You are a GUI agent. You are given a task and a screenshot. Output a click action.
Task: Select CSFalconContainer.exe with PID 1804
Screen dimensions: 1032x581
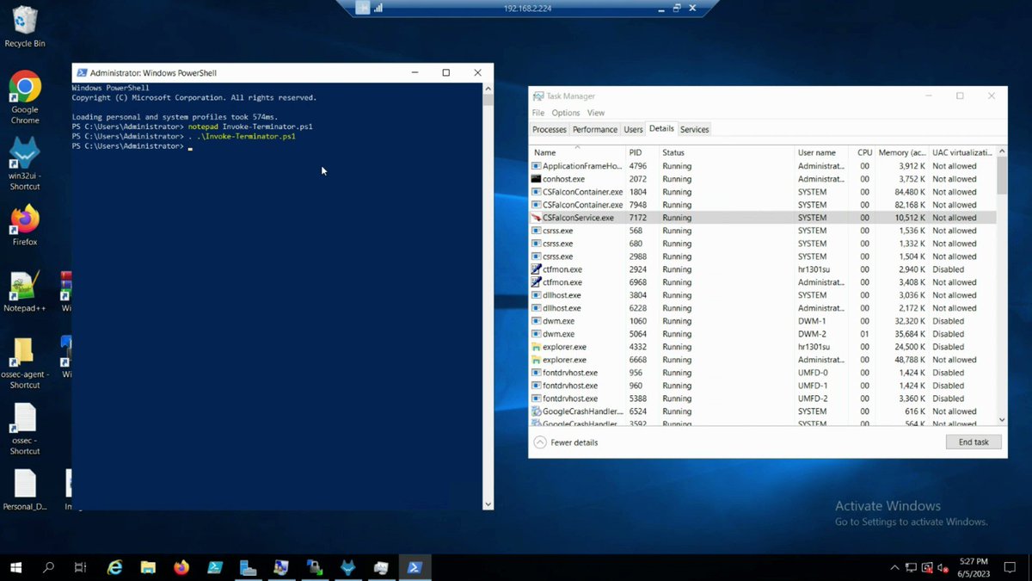763,192
